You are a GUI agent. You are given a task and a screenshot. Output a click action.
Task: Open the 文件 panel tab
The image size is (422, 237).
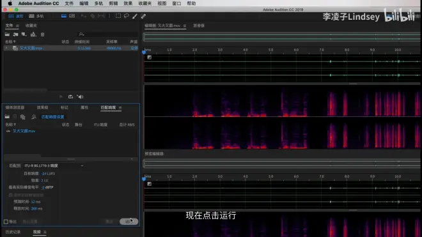[9, 26]
